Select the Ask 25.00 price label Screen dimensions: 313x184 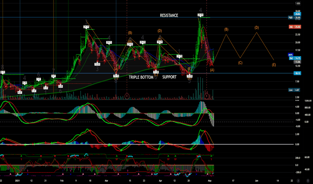pos(295,27)
